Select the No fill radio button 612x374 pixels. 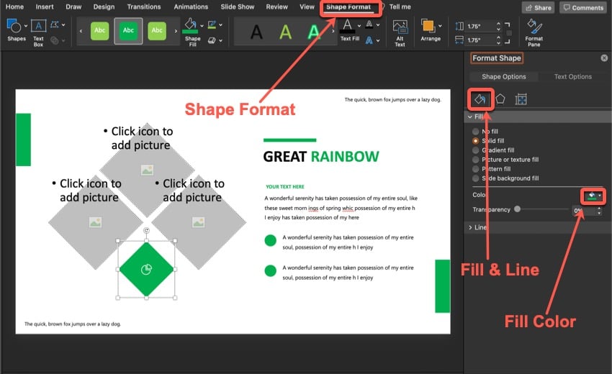pos(475,132)
